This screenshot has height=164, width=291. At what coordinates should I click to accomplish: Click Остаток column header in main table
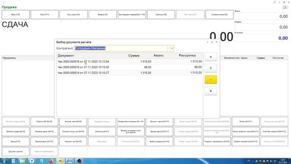tap(278, 58)
